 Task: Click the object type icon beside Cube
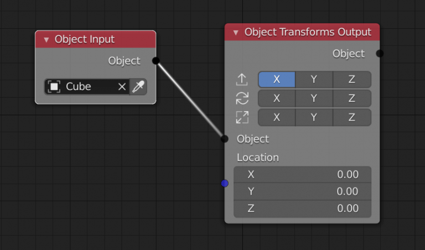point(54,87)
